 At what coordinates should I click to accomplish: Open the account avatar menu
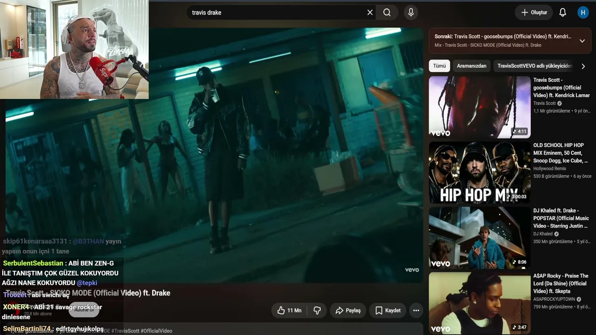coord(583,13)
